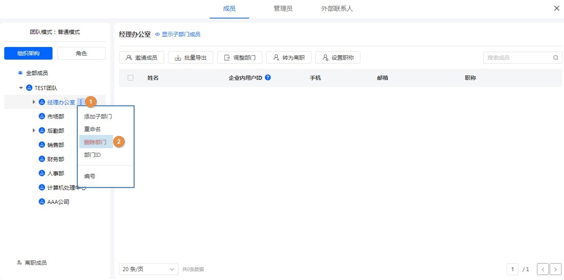This screenshot has height=280, width=564.
Task: Expand the 后勤部 tree node arrow
Action: [34, 131]
